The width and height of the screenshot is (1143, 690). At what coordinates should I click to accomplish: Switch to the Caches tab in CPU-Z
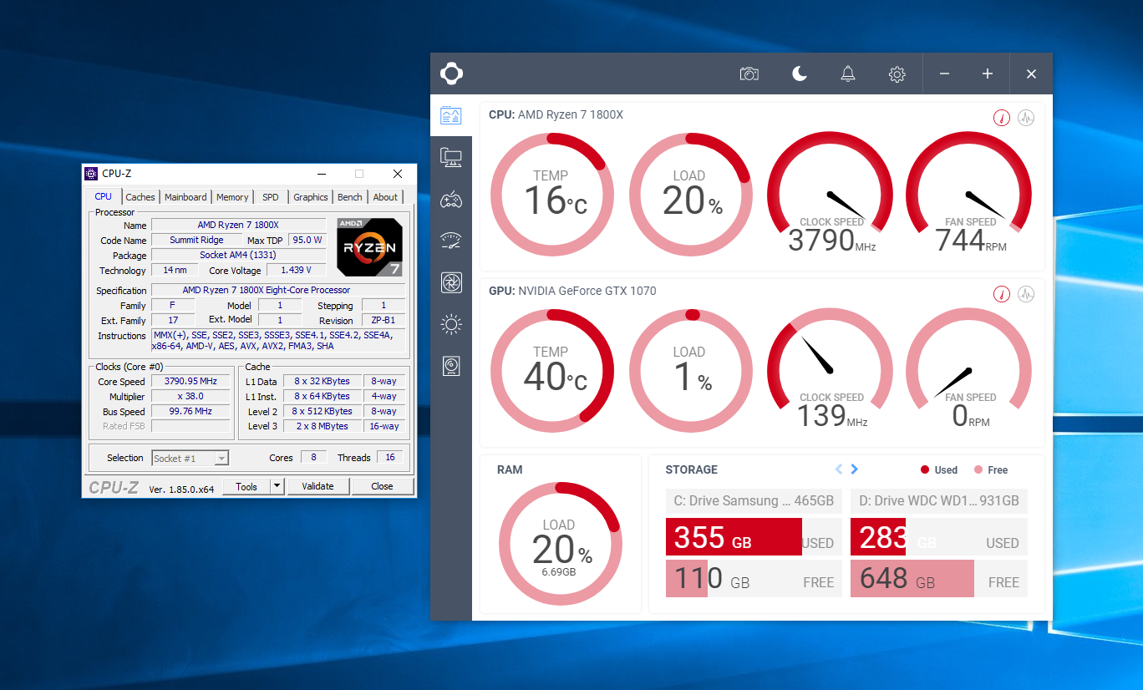(x=140, y=197)
